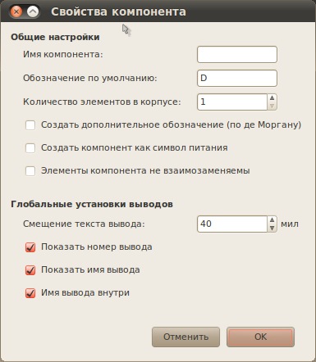Screen dimensions: 316x362
Task: Check Создать компонент как символ питания
Action: (x=30, y=148)
